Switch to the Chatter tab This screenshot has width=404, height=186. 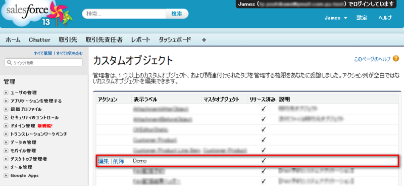(39, 40)
